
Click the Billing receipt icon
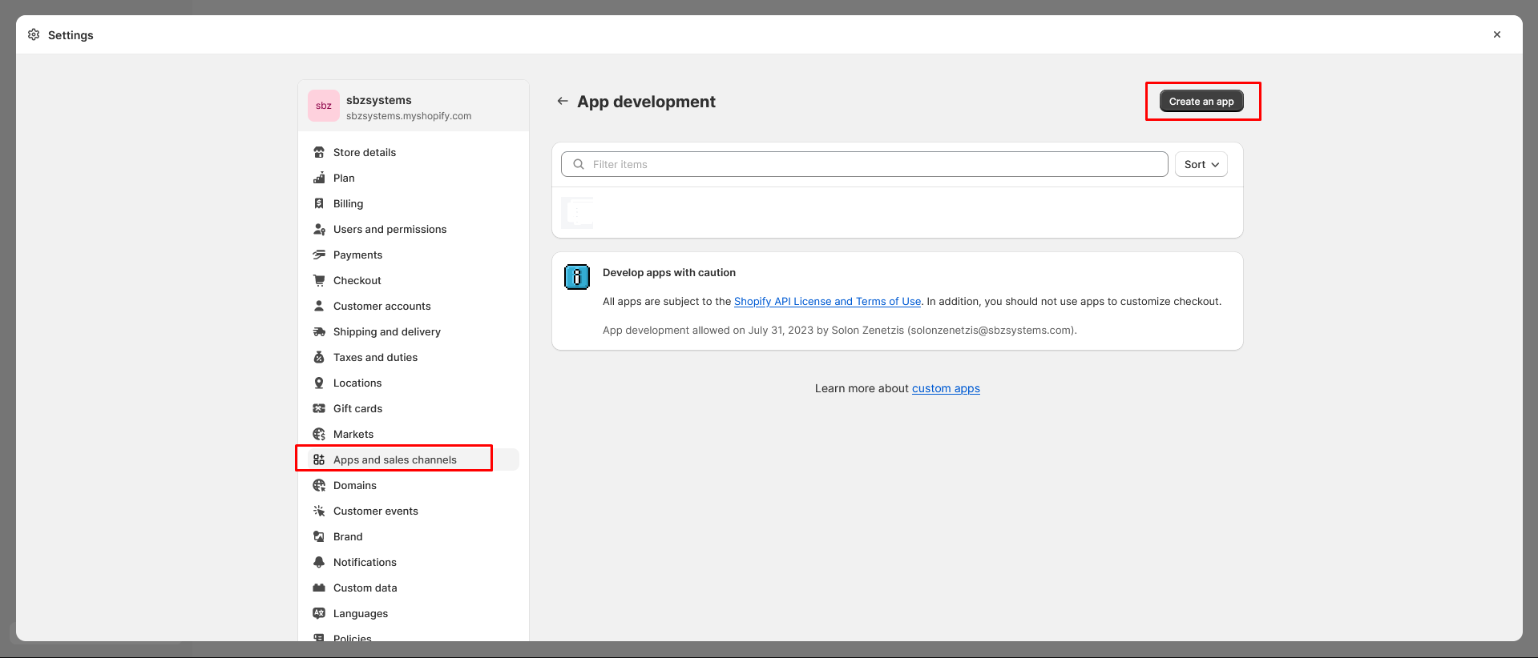click(319, 203)
